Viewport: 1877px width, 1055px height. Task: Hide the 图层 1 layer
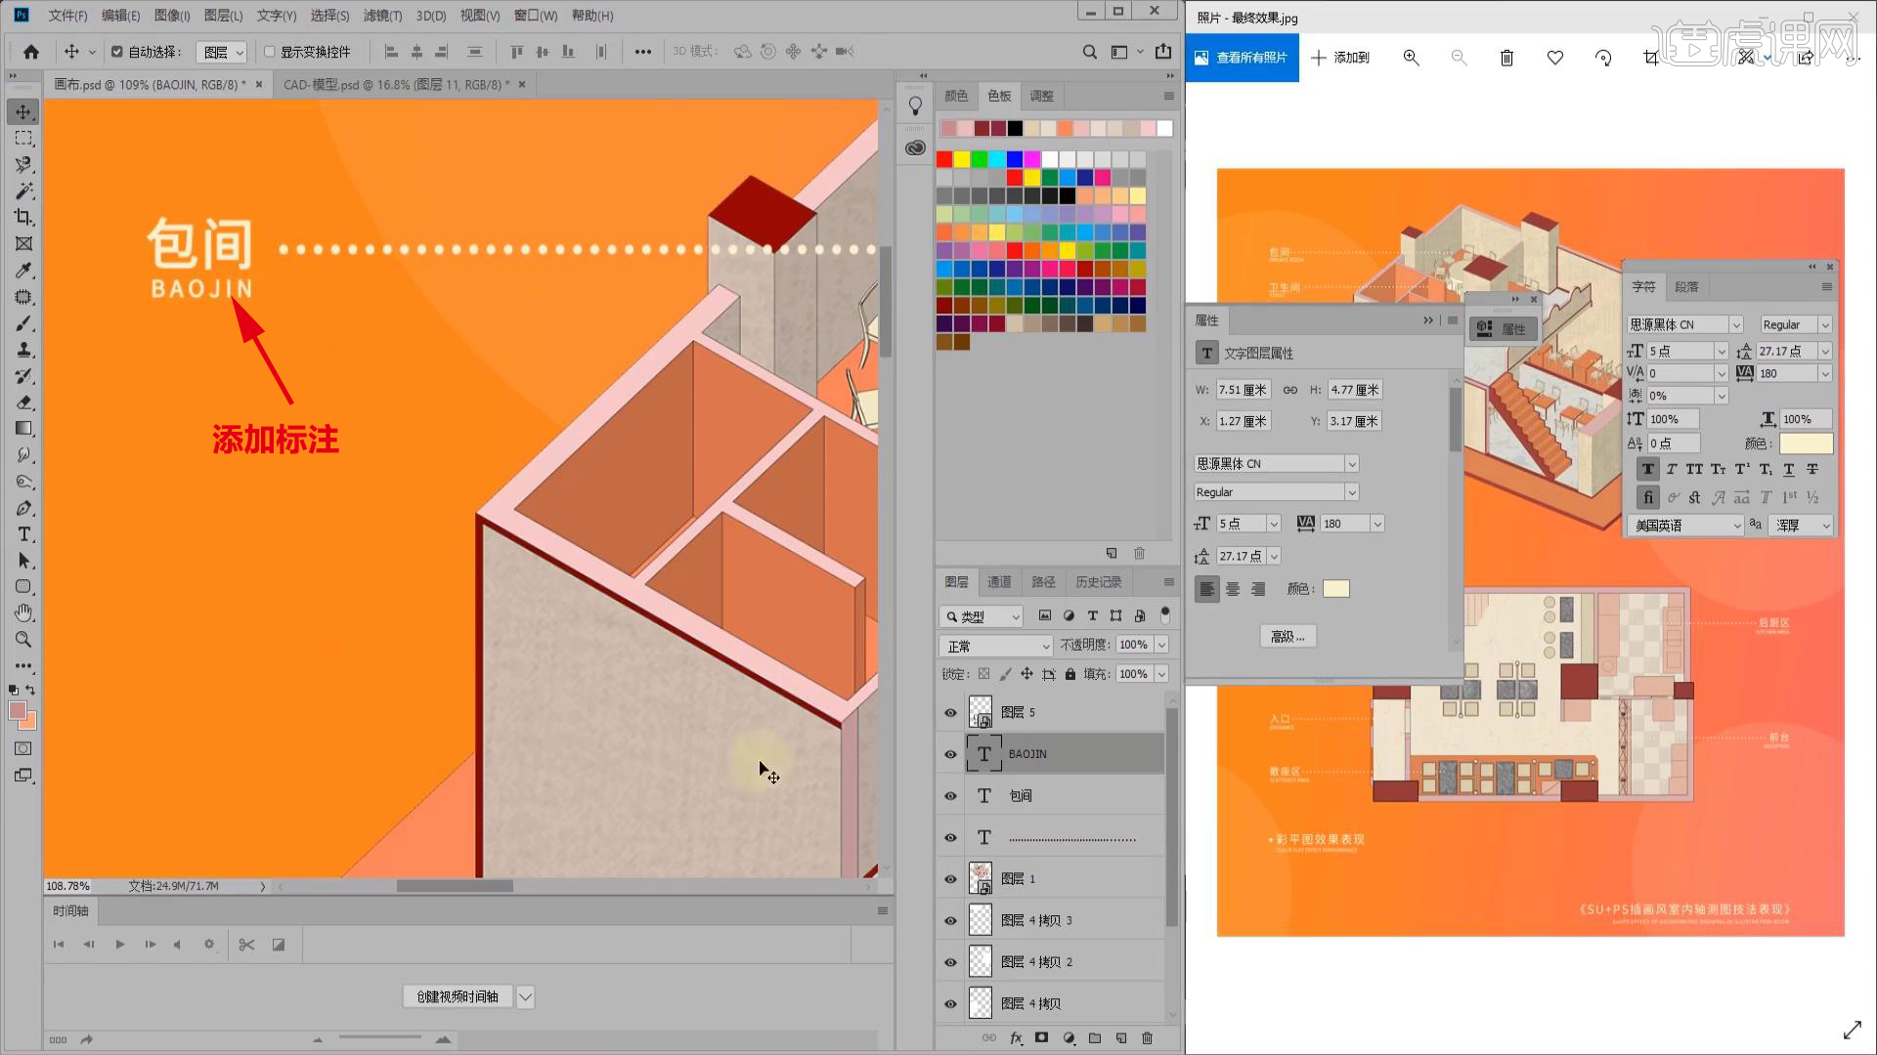[x=950, y=879]
